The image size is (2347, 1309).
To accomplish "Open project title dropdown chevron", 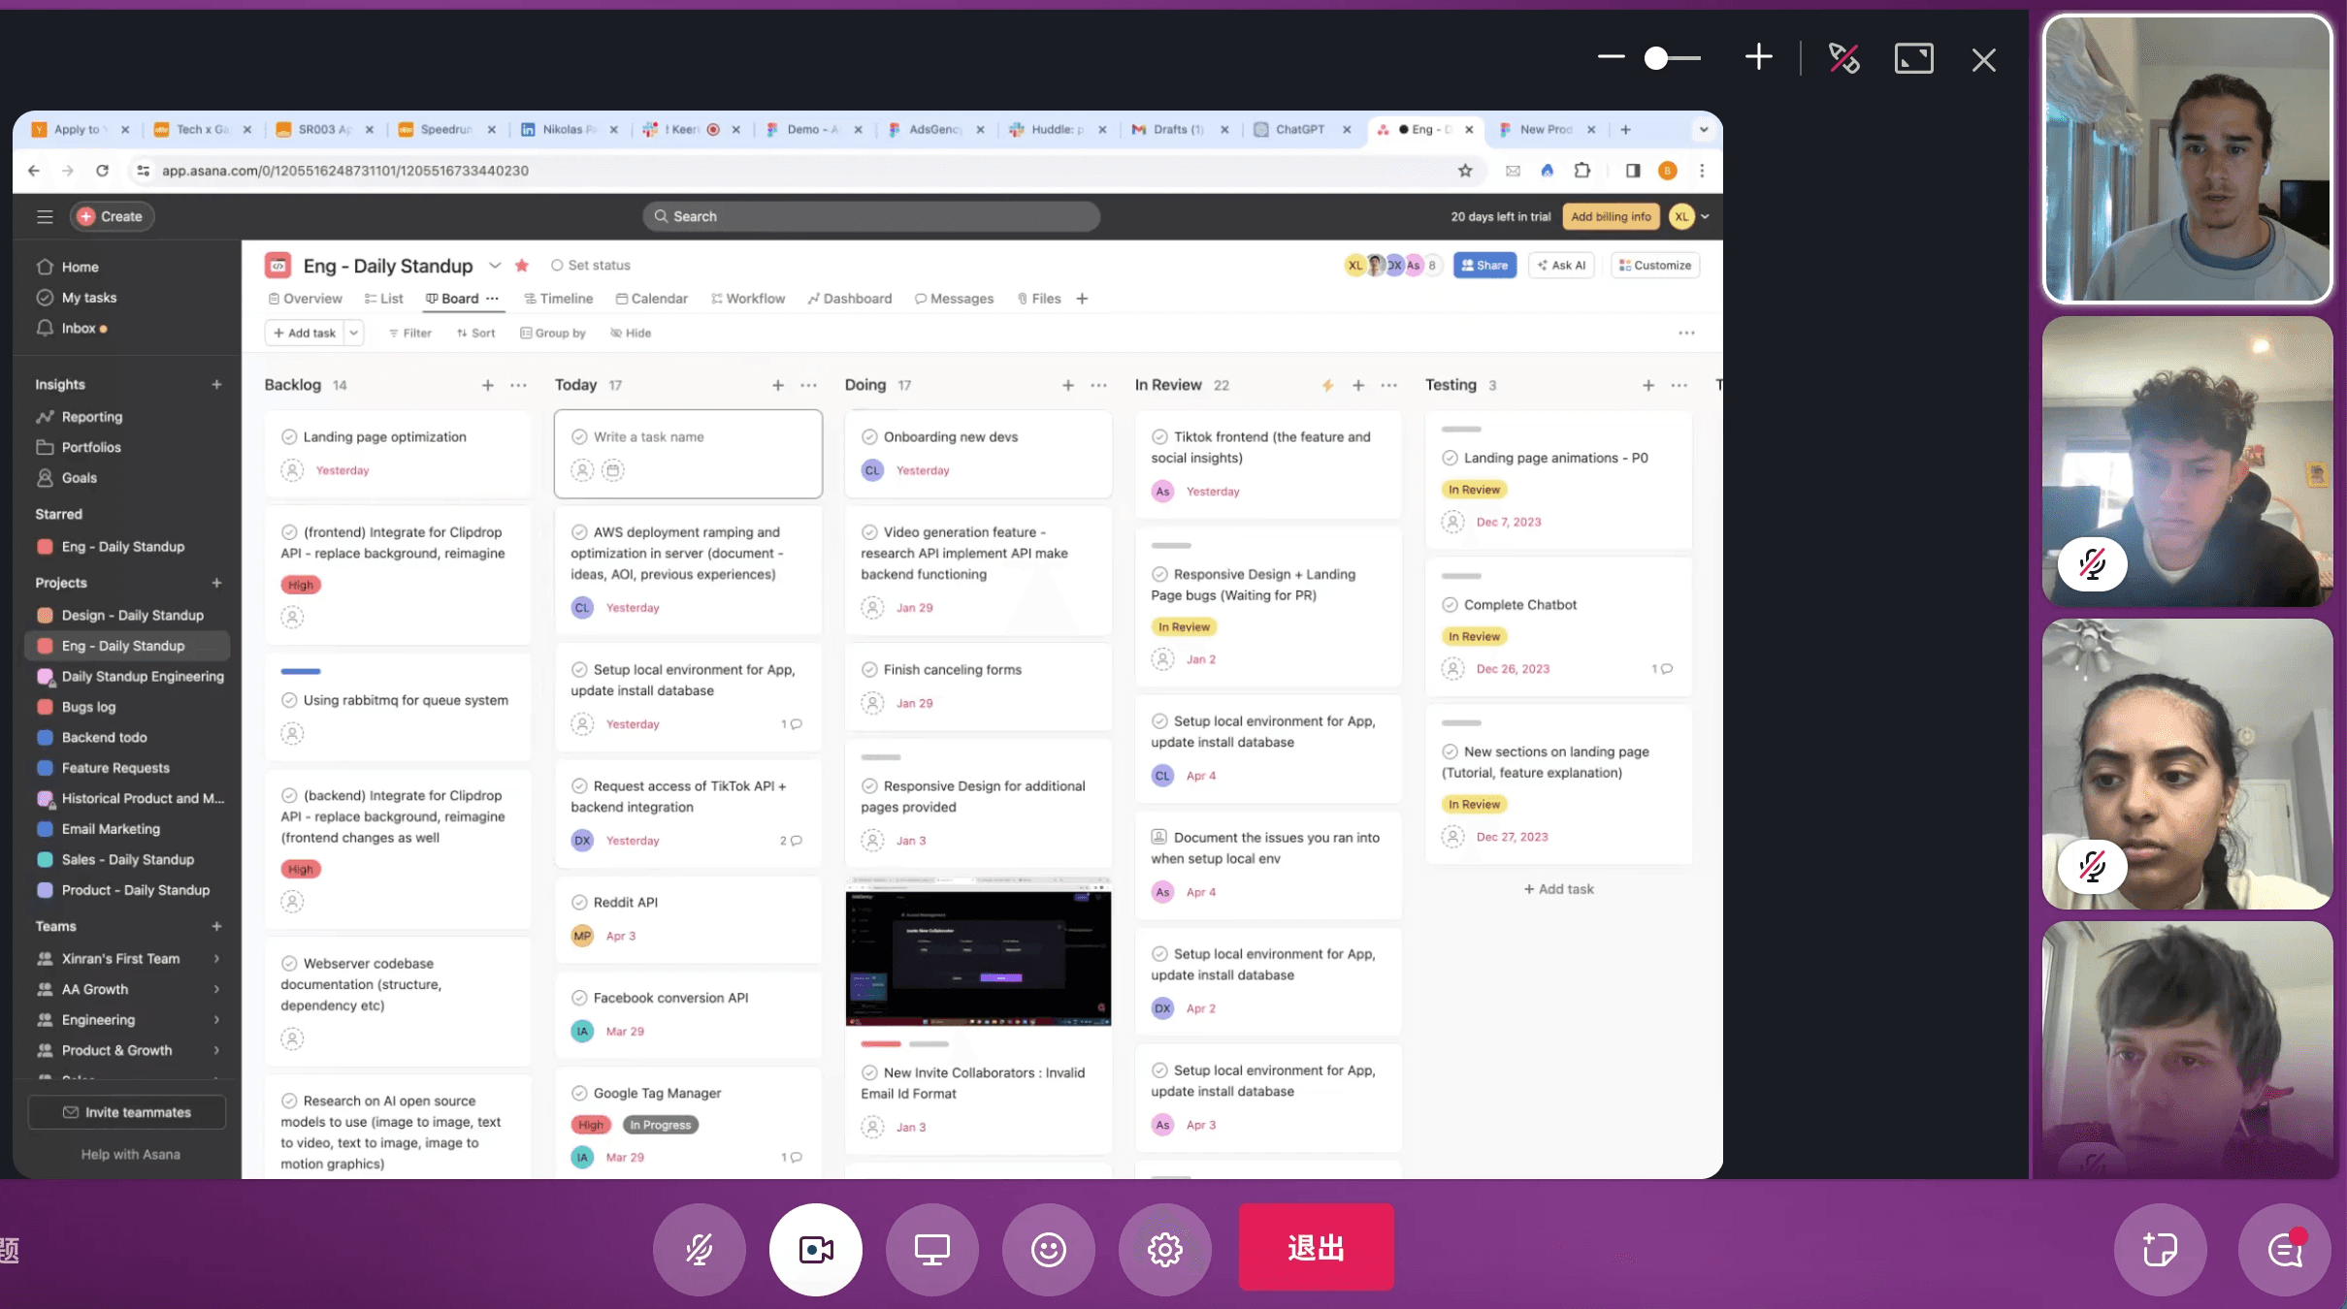I will (495, 266).
